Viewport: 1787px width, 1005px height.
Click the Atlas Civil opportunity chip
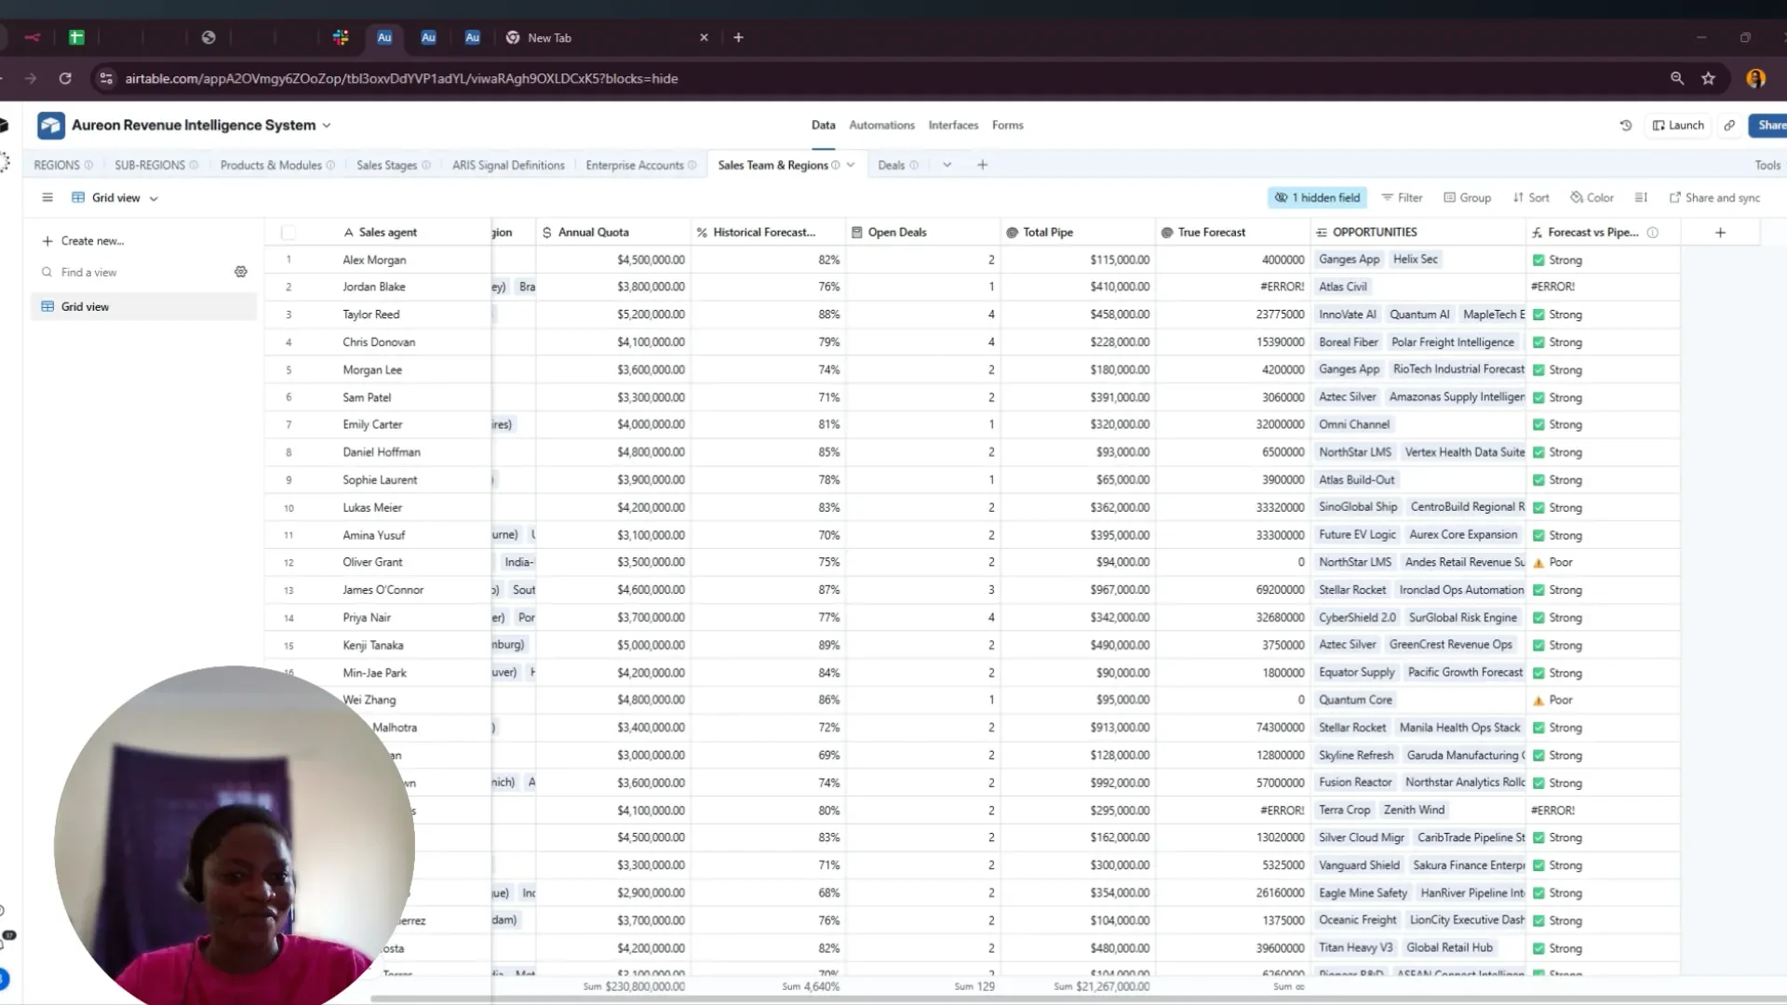click(x=1342, y=287)
